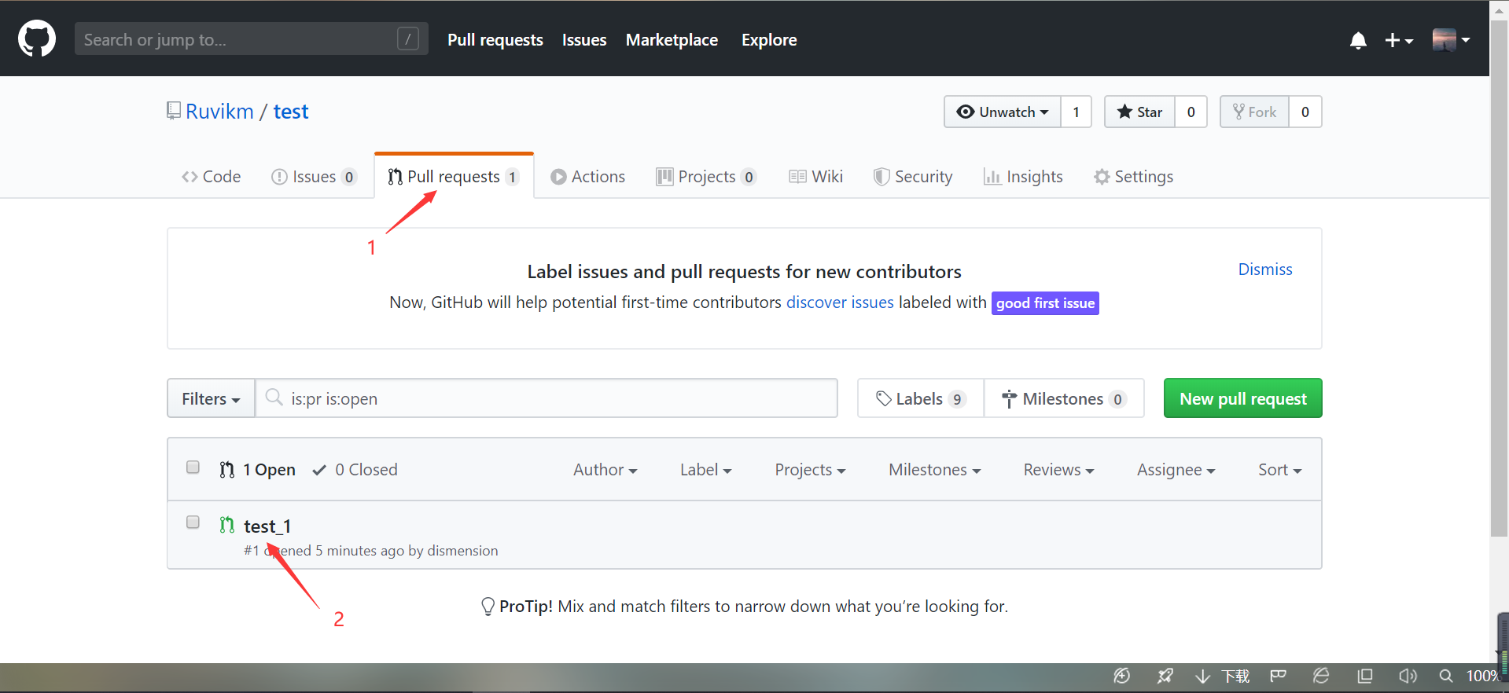Click the author dismension link
Image resolution: width=1509 pixels, height=693 pixels.
click(x=462, y=551)
